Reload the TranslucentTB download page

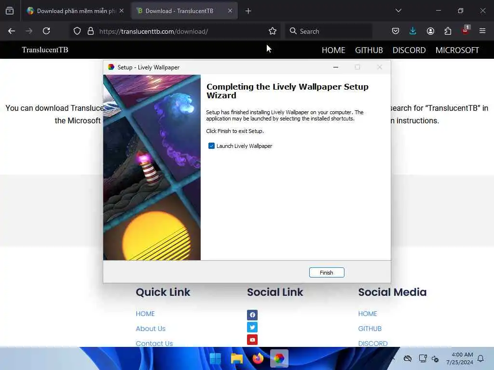tap(46, 31)
